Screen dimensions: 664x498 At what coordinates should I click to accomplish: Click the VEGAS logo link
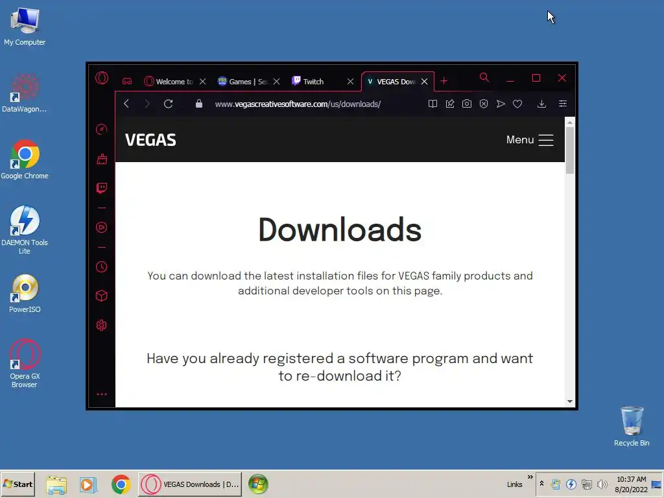pyautogui.click(x=150, y=140)
